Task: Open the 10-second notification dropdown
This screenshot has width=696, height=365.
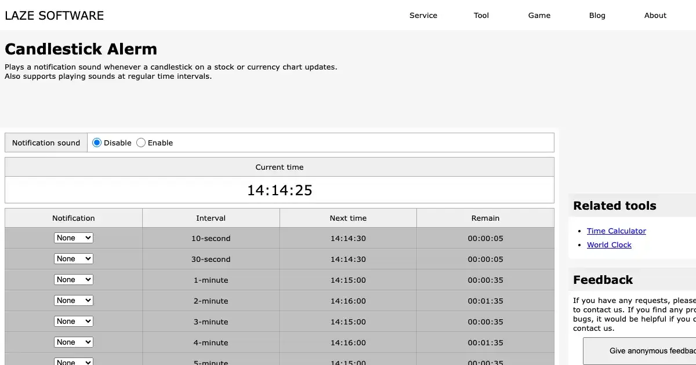Action: click(x=74, y=238)
